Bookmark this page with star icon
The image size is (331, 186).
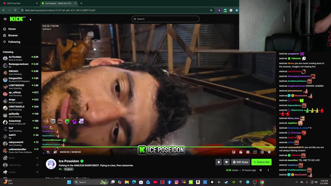point(211,10)
